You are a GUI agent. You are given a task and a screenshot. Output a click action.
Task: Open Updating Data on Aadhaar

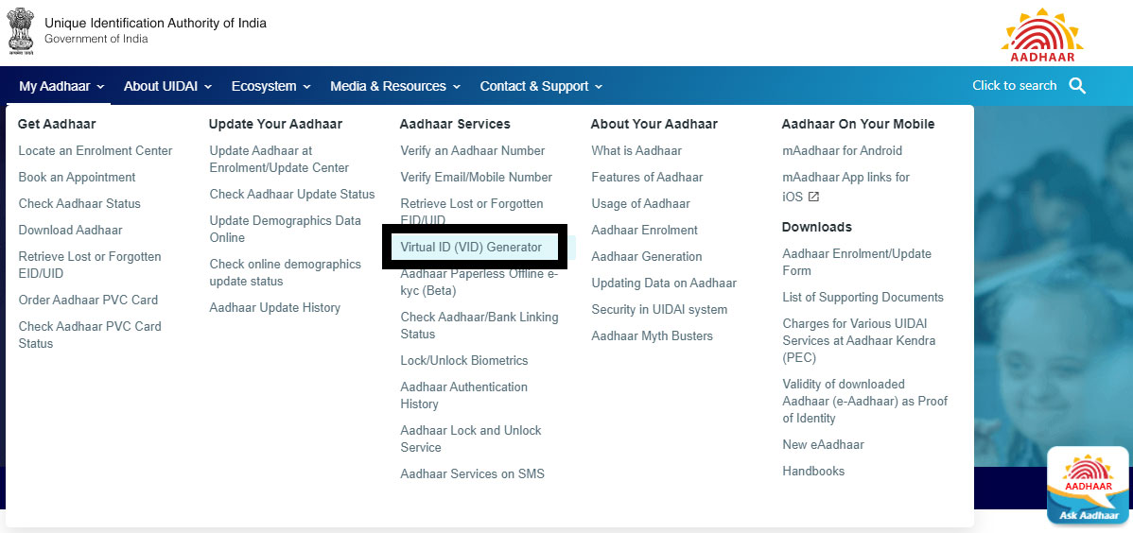click(664, 284)
